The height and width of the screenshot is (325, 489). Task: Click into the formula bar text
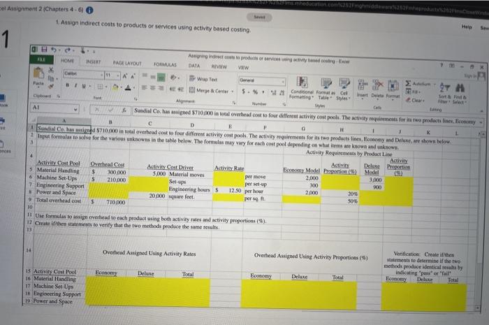304,116
